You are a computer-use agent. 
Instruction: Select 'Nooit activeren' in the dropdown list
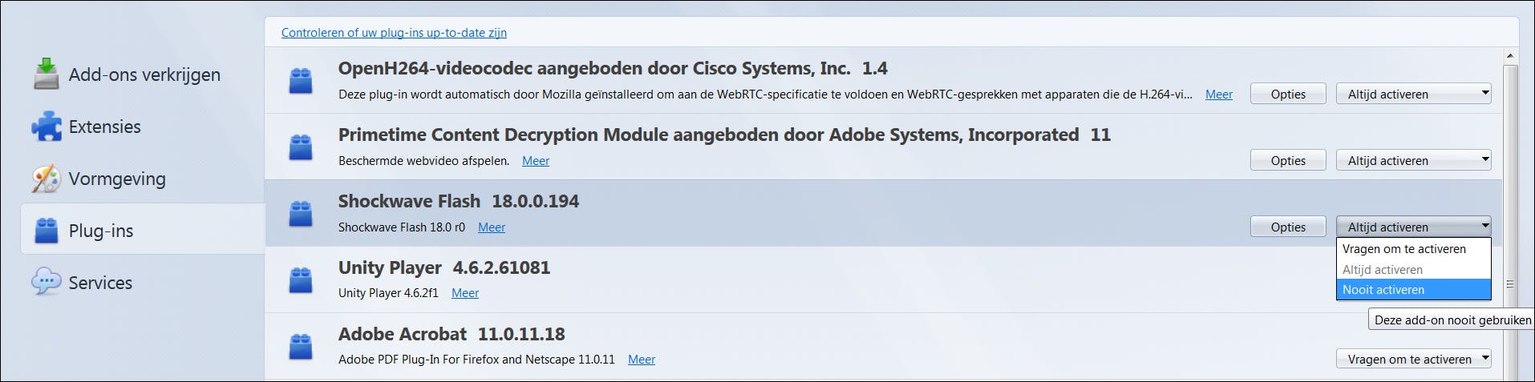pyautogui.click(x=1413, y=290)
